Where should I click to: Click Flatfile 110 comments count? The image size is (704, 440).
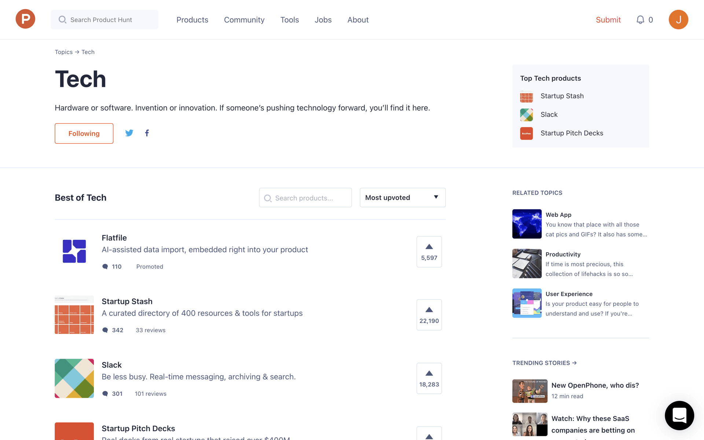click(117, 267)
